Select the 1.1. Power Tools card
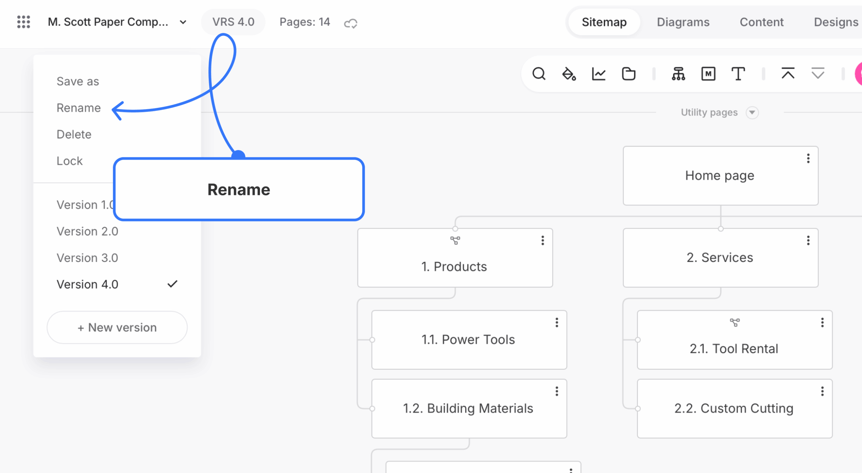The width and height of the screenshot is (862, 473). [469, 340]
